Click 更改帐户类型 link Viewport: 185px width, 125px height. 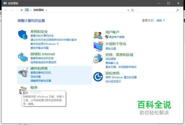coord(117,37)
